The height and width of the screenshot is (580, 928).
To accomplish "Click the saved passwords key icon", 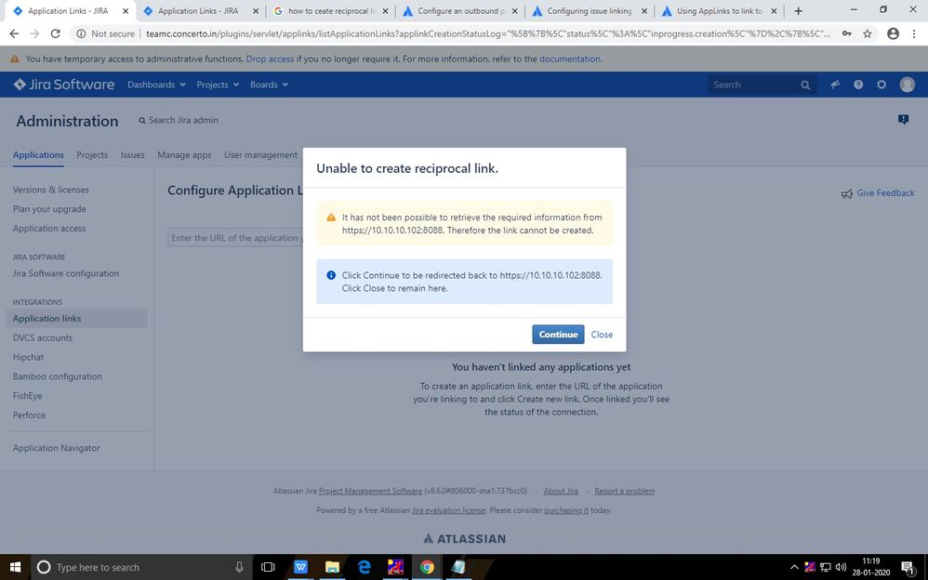I will (x=846, y=33).
